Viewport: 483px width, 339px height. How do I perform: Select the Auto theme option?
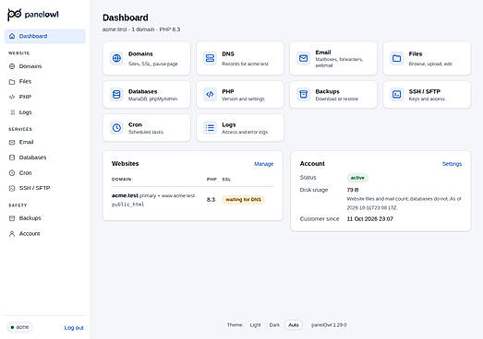click(x=294, y=325)
